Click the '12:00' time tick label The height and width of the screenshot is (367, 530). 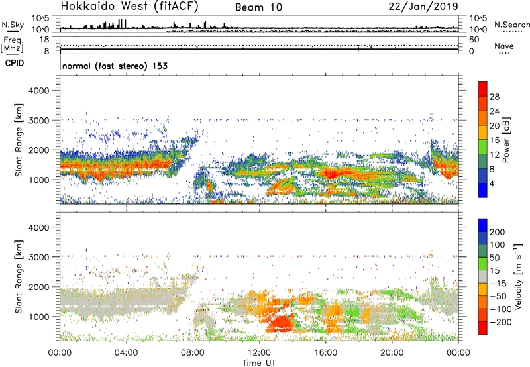[259, 353]
